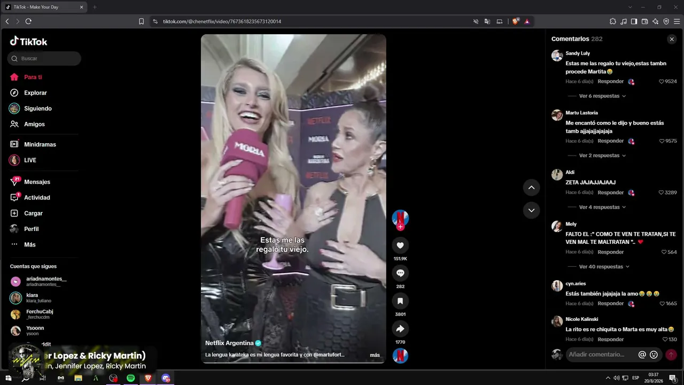The height and width of the screenshot is (385, 684).
Task: Translate this page using the translate icon
Action: coord(487,21)
